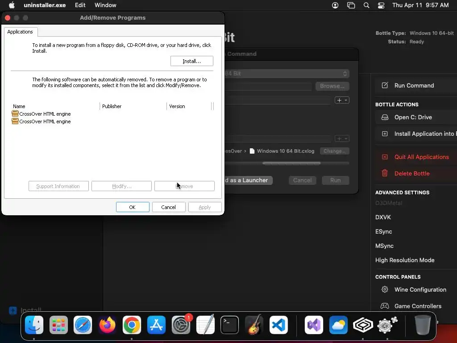Click the lower plus dropdown in Run Command dialog
Screen dimensions: 457x343
[342, 138]
